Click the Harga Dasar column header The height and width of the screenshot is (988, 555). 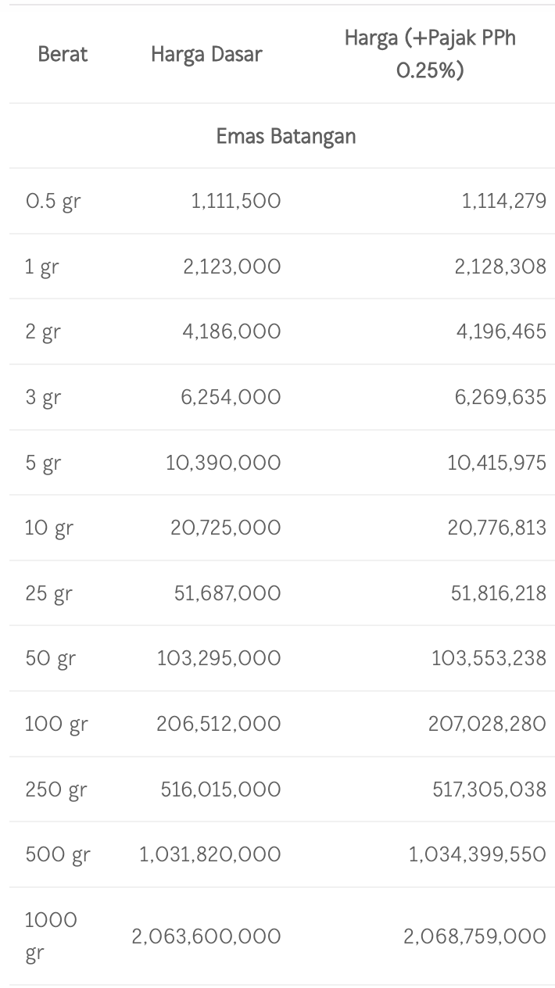coord(206,54)
